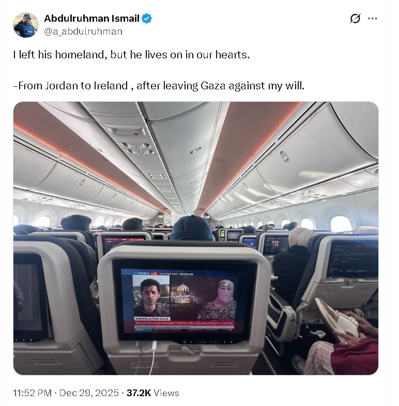Click the Abdulruhman Ismail display name
Image resolution: width=399 pixels, height=406 pixels.
pyautogui.click(x=91, y=19)
